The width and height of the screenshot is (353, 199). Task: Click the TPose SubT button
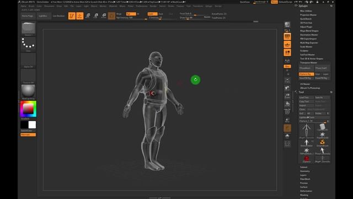point(322,68)
